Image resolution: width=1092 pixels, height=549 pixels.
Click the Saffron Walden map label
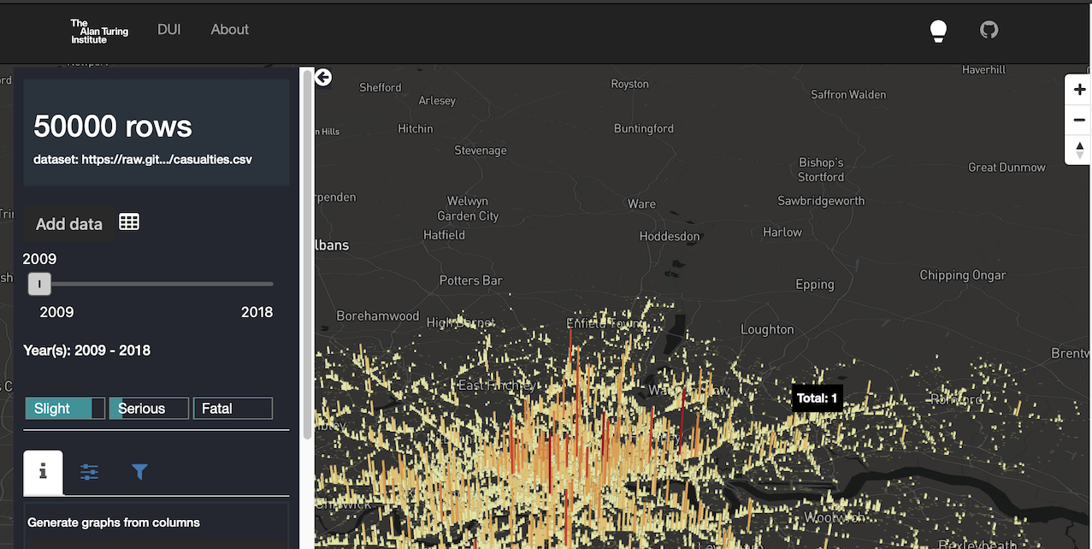(x=848, y=94)
